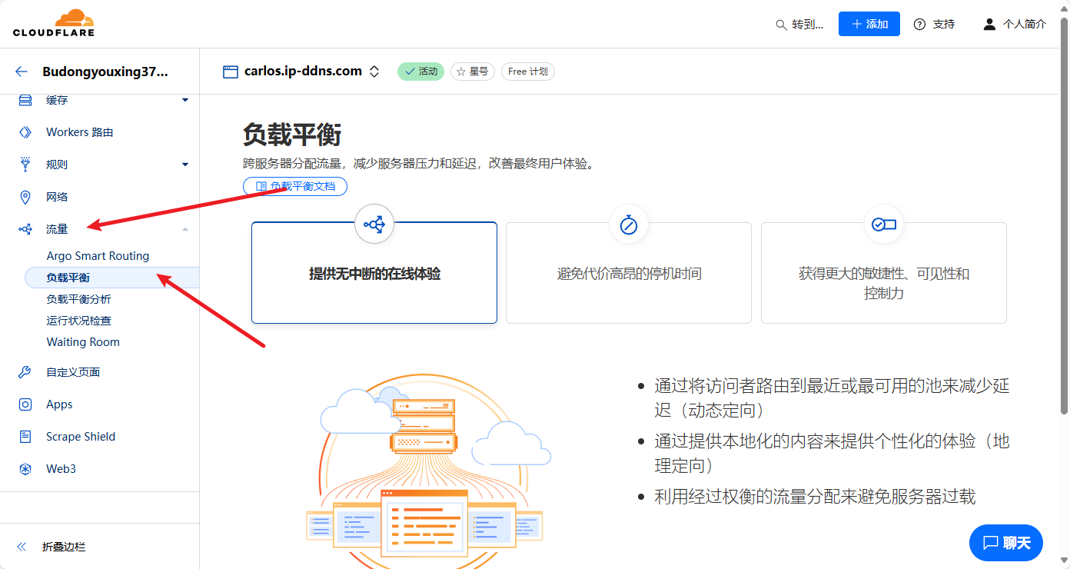Click the checkmark toggle icon above 获得更大的敏捷性
Viewport: 1070px width, 569px height.
[x=884, y=224]
